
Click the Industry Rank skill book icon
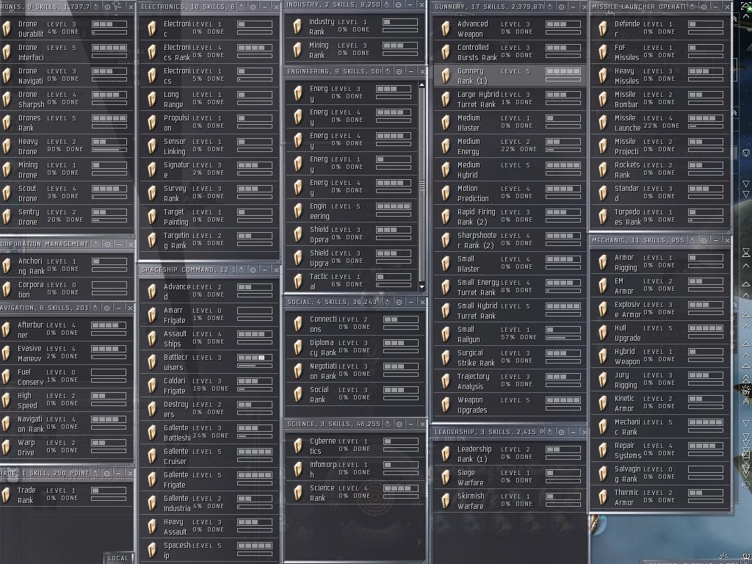tap(297, 26)
